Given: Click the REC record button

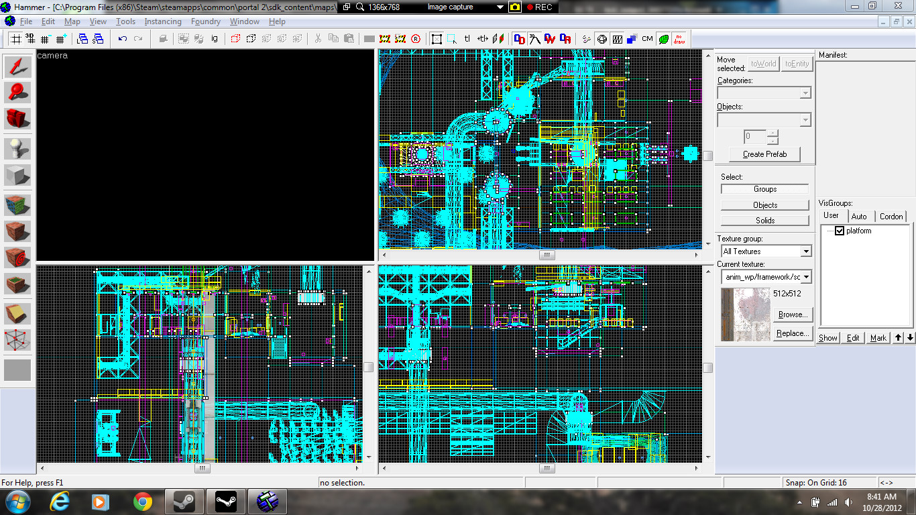Looking at the screenshot, I should [539, 7].
